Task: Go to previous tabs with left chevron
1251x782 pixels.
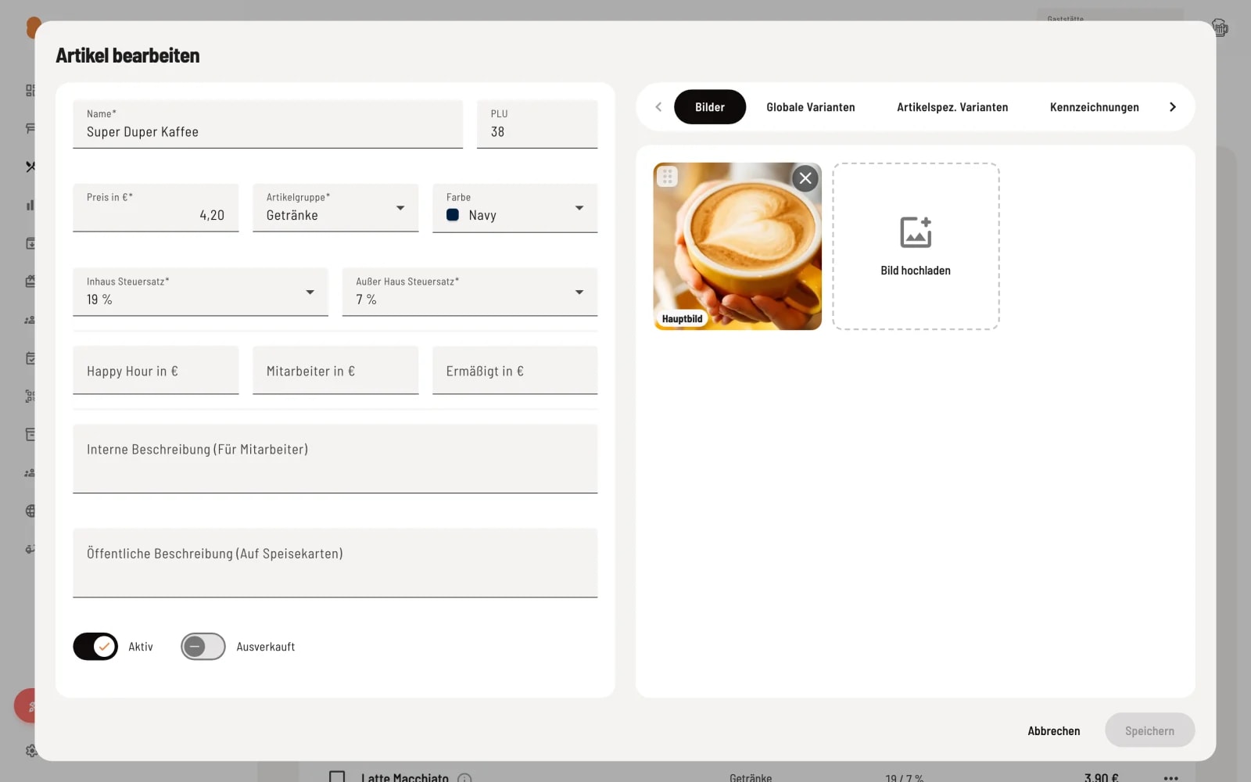Action: click(x=658, y=107)
